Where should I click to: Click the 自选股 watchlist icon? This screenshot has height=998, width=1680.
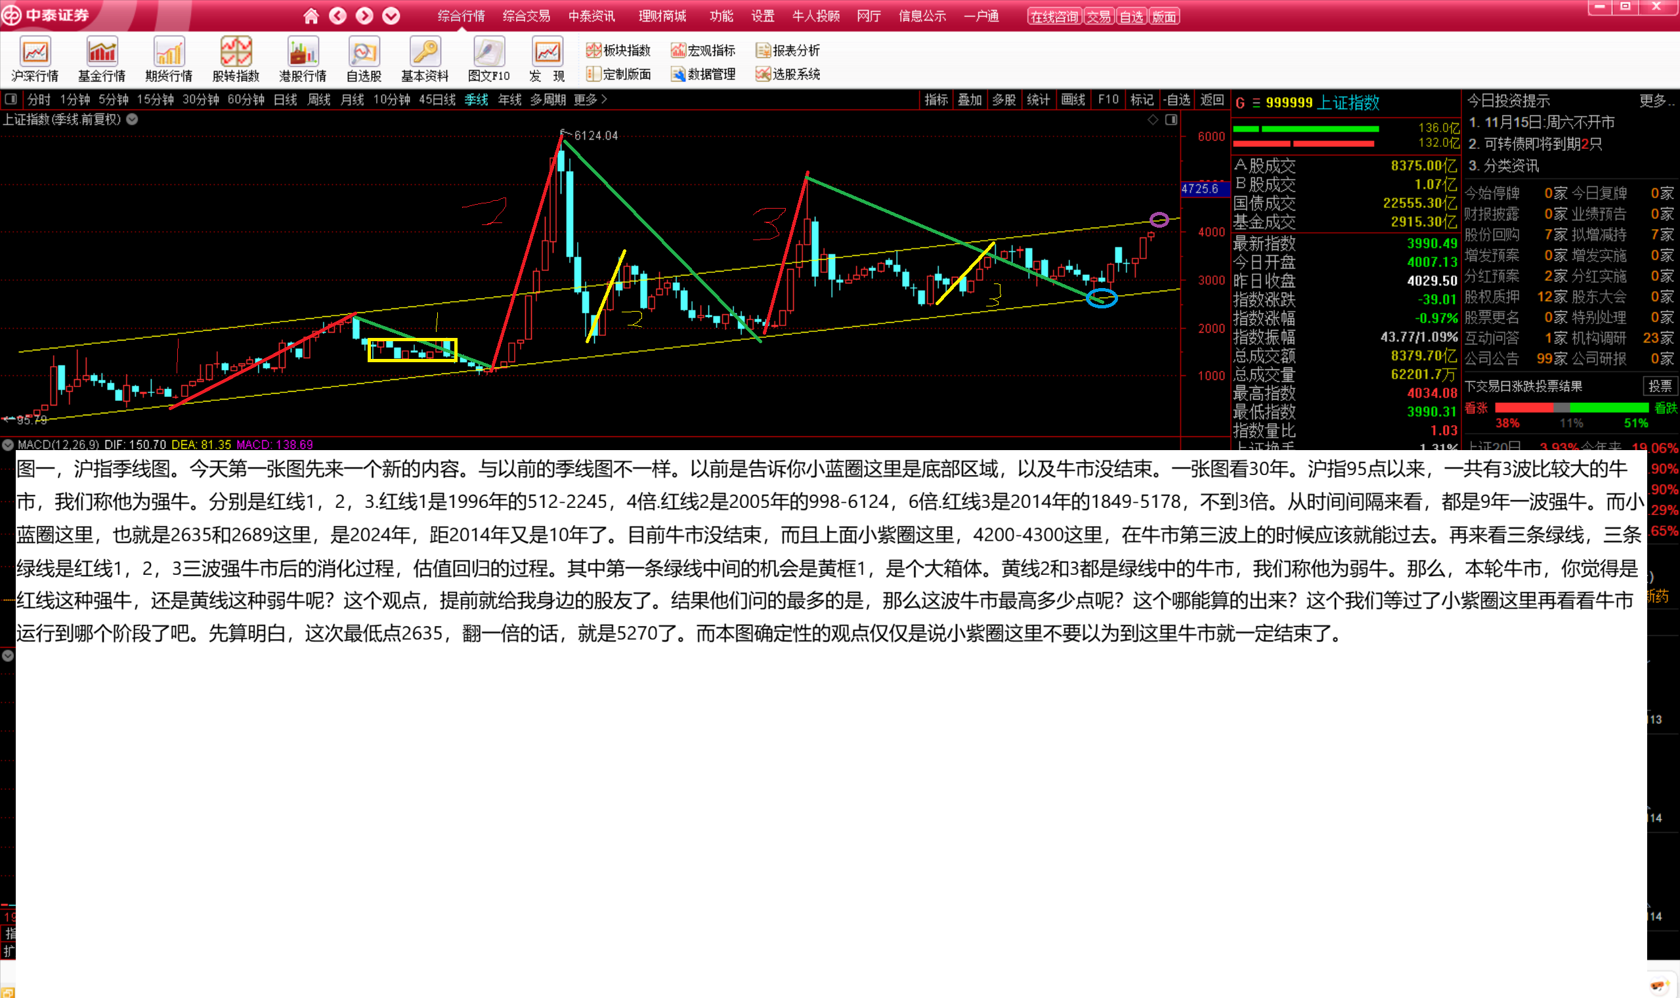[364, 52]
